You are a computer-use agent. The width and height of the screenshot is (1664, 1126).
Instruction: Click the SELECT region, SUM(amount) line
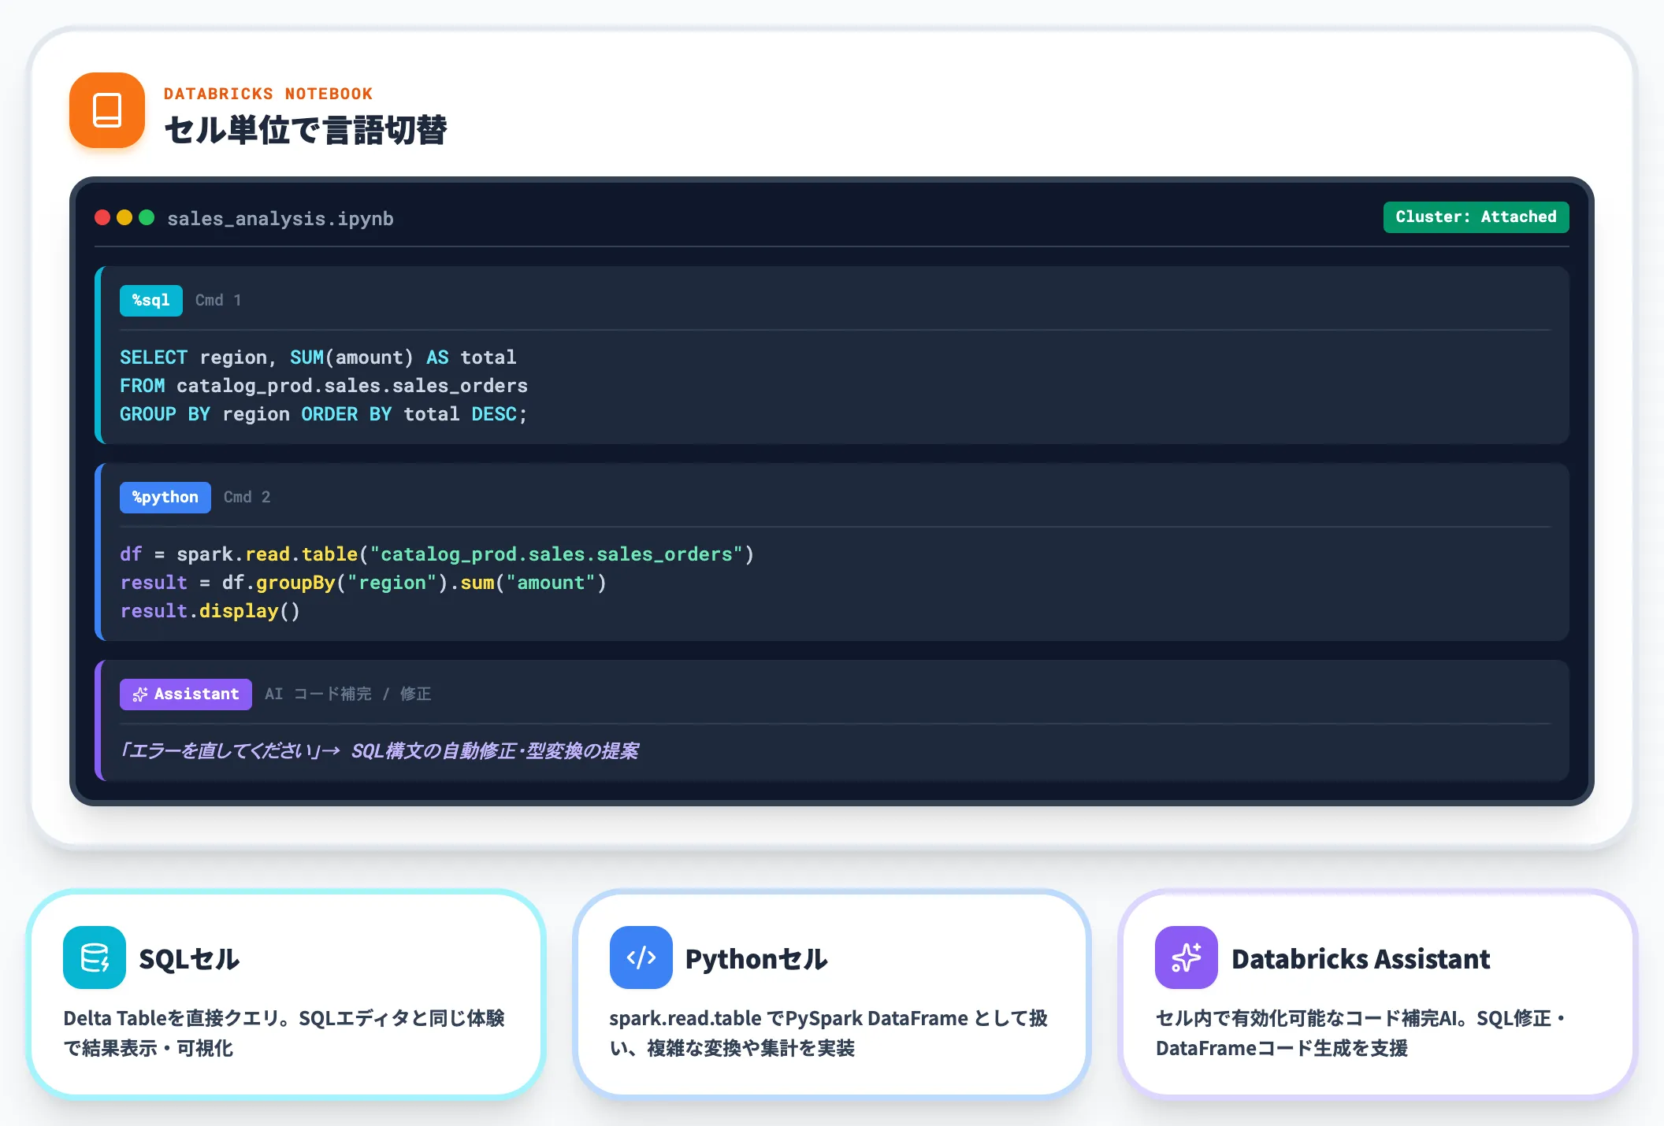pos(318,357)
